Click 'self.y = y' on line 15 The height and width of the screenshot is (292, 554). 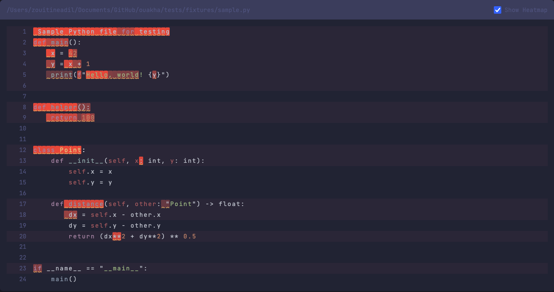pos(90,182)
